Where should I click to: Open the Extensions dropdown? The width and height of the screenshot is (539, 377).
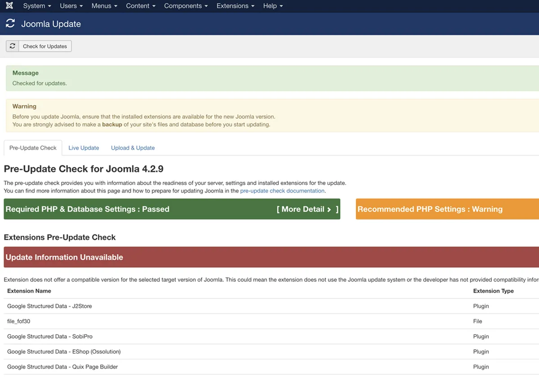[235, 6]
